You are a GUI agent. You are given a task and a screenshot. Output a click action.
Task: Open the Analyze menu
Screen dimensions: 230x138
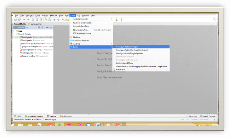pyautogui.click(x=45, y=15)
